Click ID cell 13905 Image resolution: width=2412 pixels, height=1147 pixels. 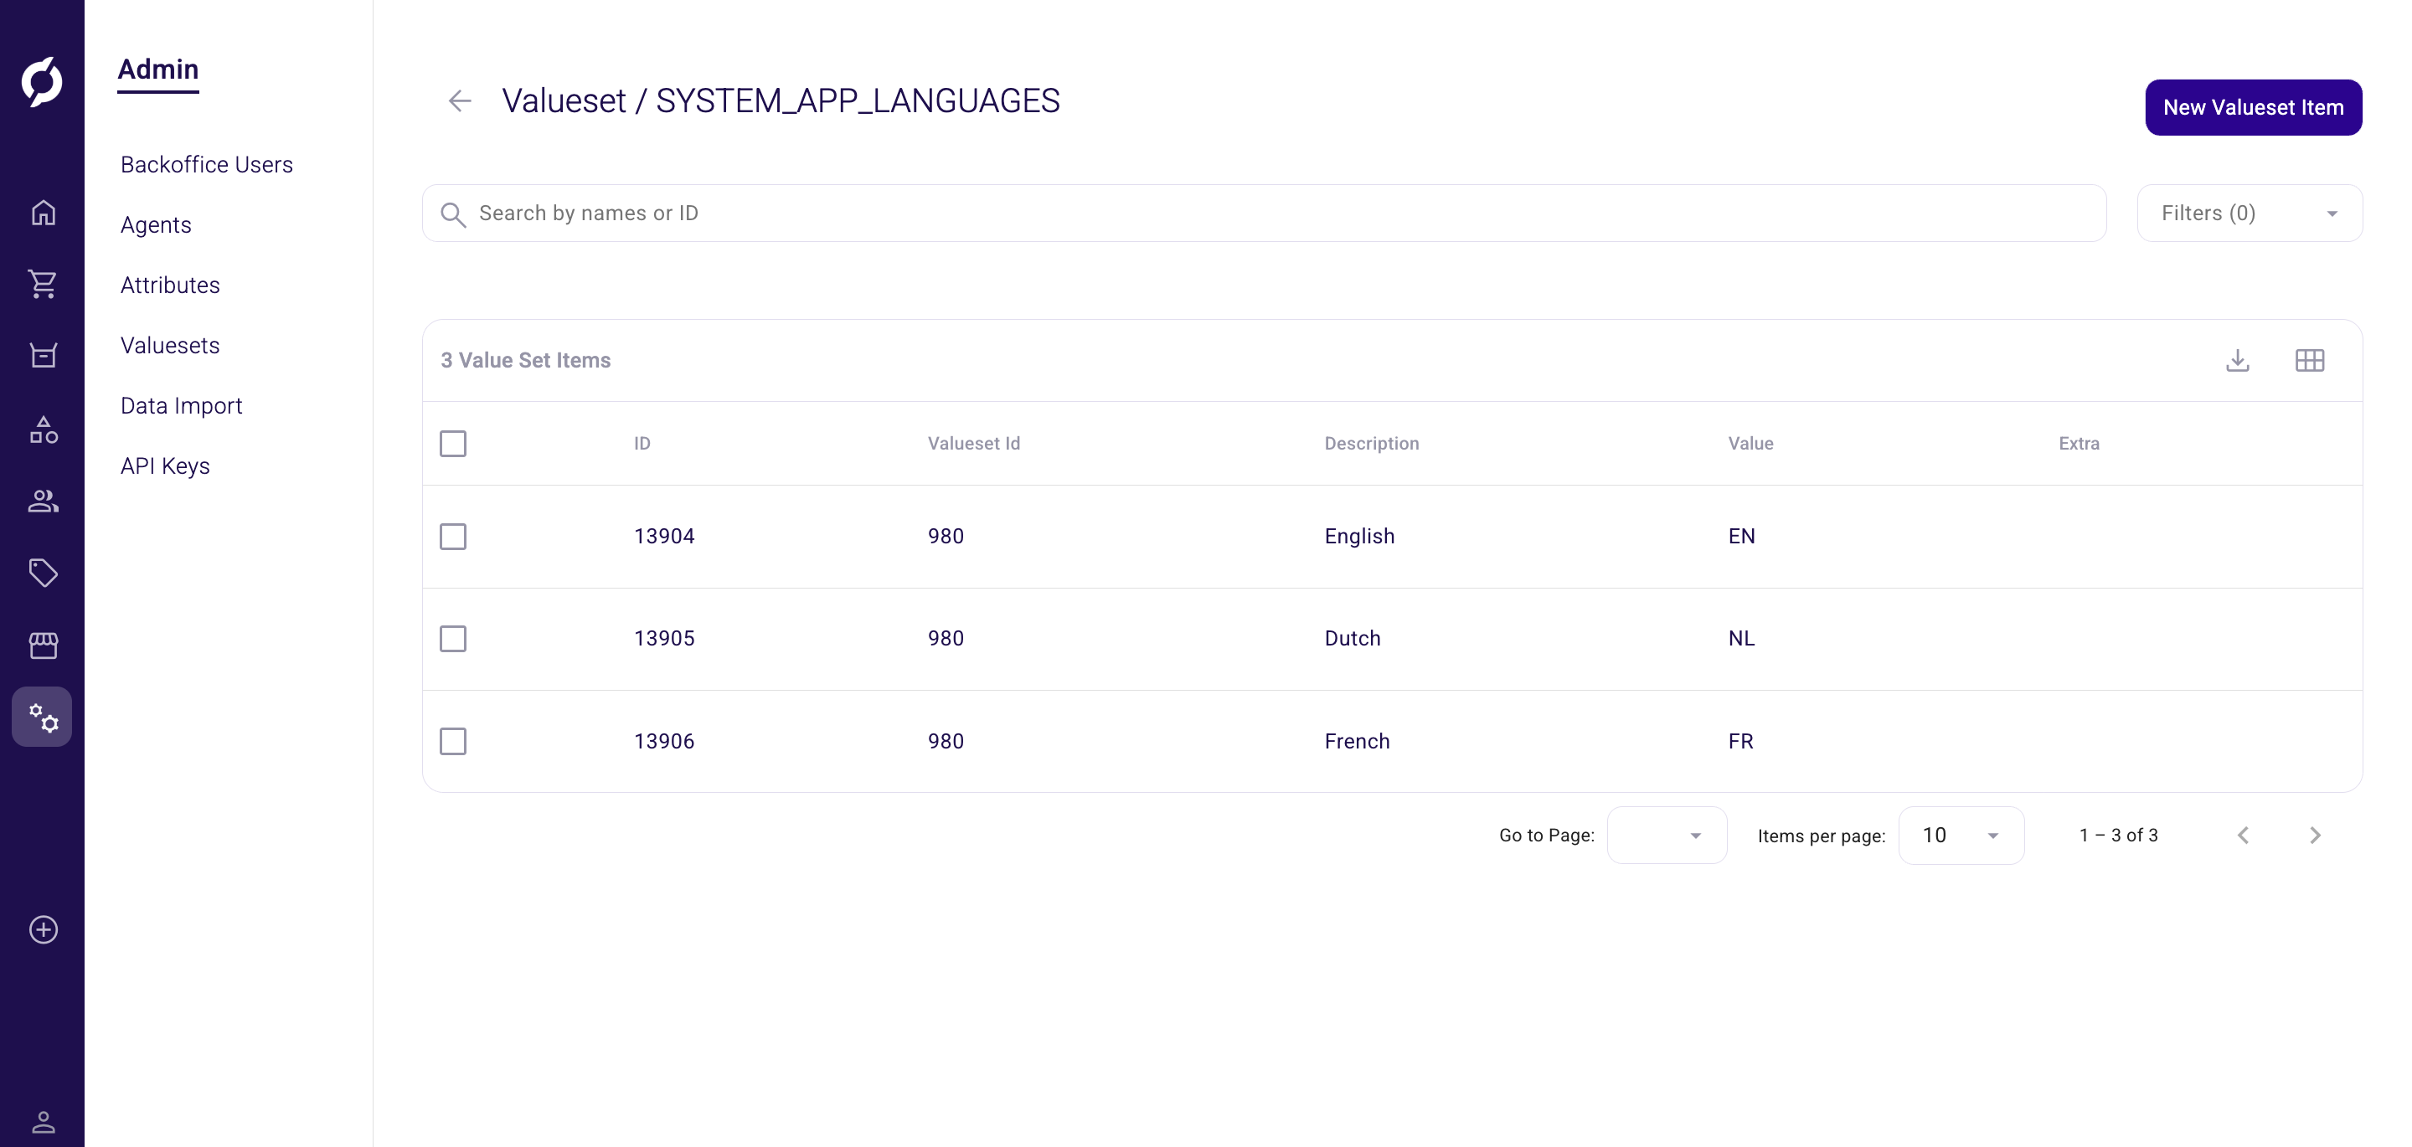coord(665,639)
